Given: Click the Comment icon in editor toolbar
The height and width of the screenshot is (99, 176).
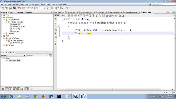Looking at the screenshot, I should pos(120,15).
